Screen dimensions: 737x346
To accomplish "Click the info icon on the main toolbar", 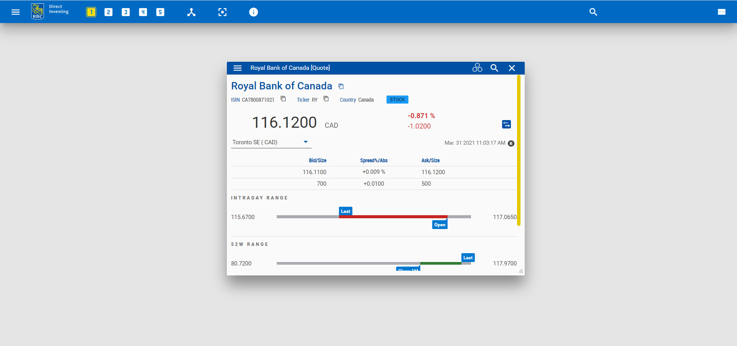I will click(x=253, y=12).
